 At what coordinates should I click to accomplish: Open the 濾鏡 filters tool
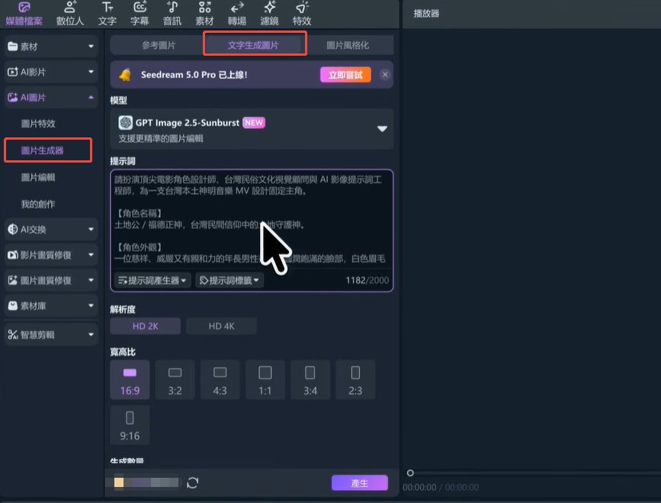click(x=269, y=14)
